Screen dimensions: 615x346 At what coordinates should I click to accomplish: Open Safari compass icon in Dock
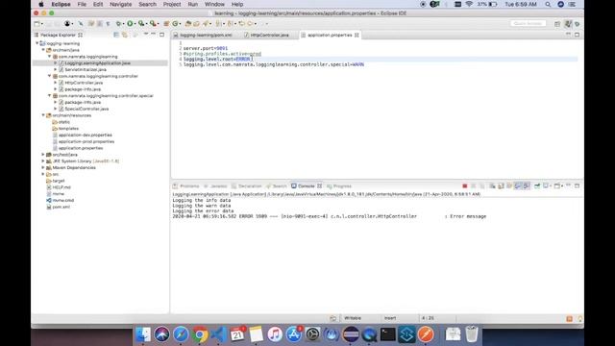(181, 334)
